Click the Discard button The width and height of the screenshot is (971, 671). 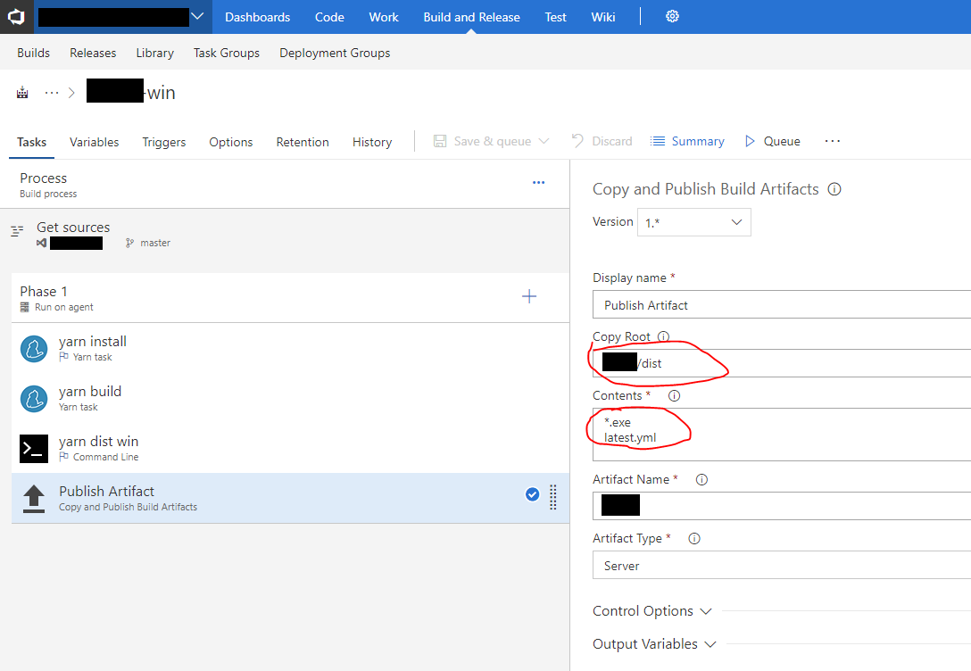tap(602, 141)
